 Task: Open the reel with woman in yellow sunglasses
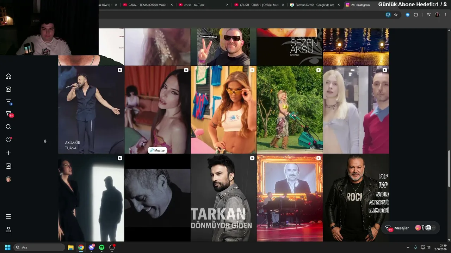[x=223, y=110]
